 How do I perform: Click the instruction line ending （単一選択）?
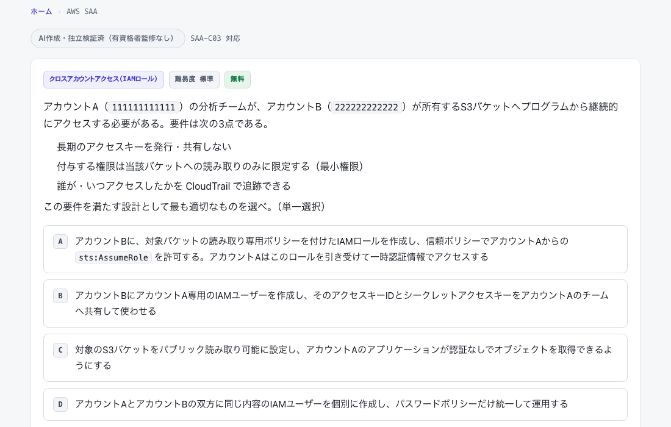coord(185,207)
